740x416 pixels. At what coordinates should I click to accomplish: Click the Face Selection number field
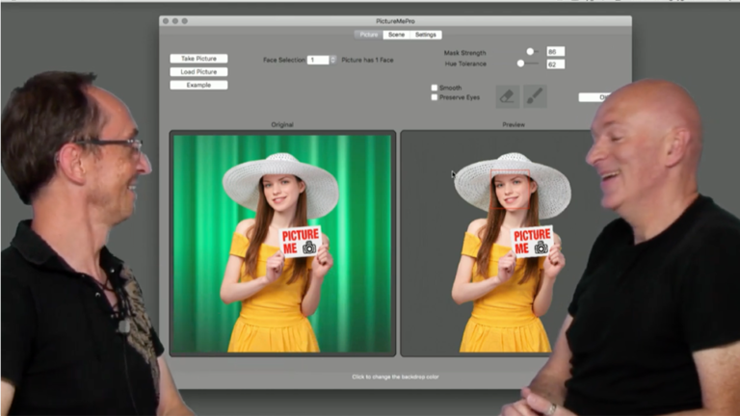[x=317, y=60]
